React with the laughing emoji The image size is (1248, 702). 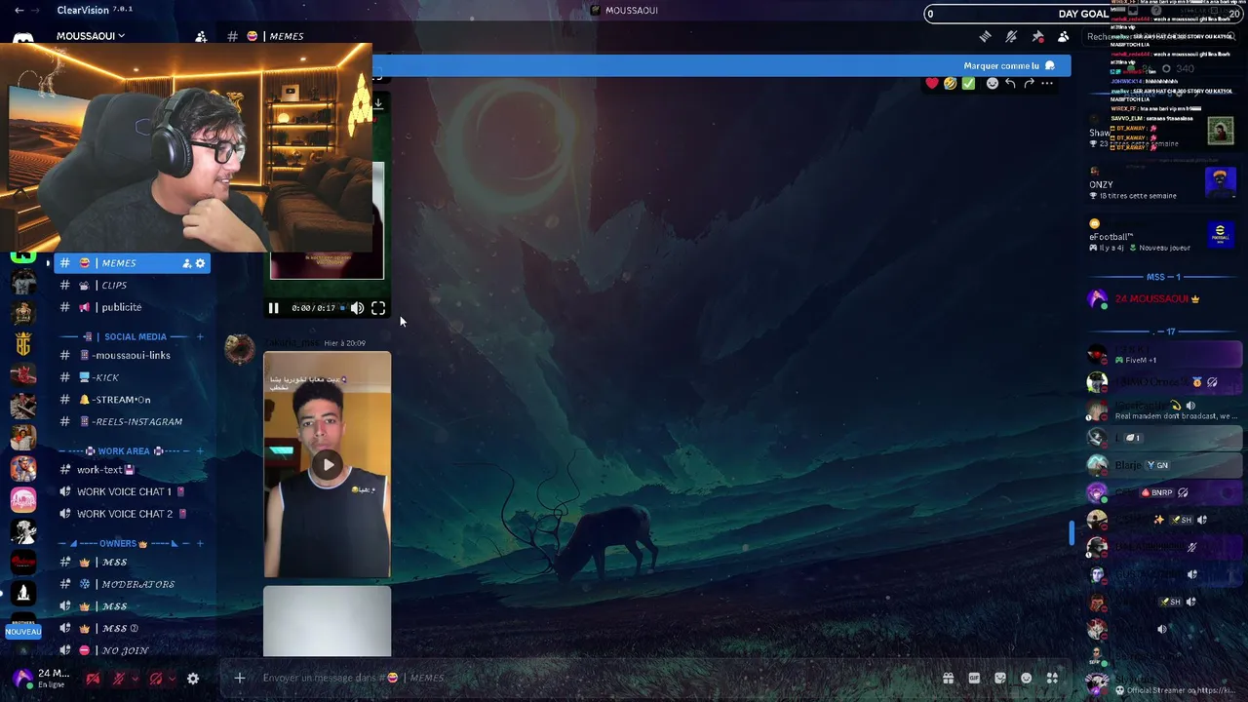pos(950,84)
